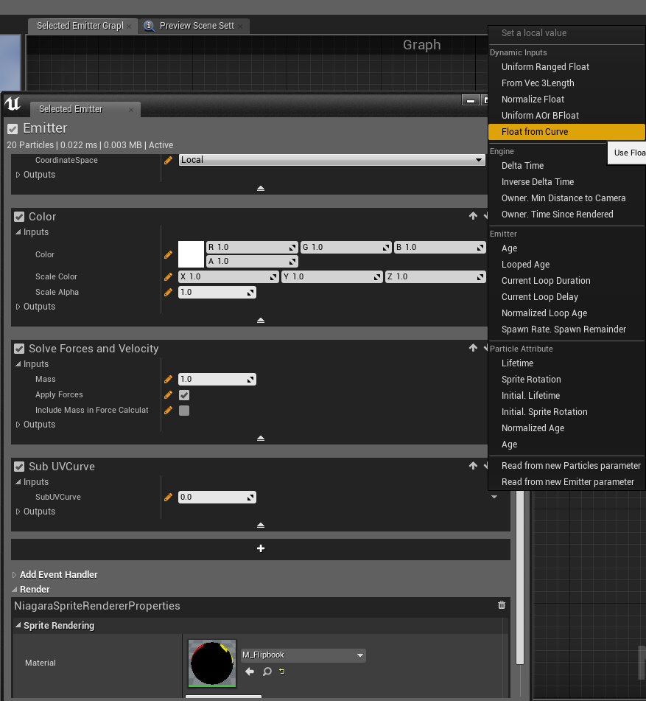Expand Outputs under Color module

[18, 307]
